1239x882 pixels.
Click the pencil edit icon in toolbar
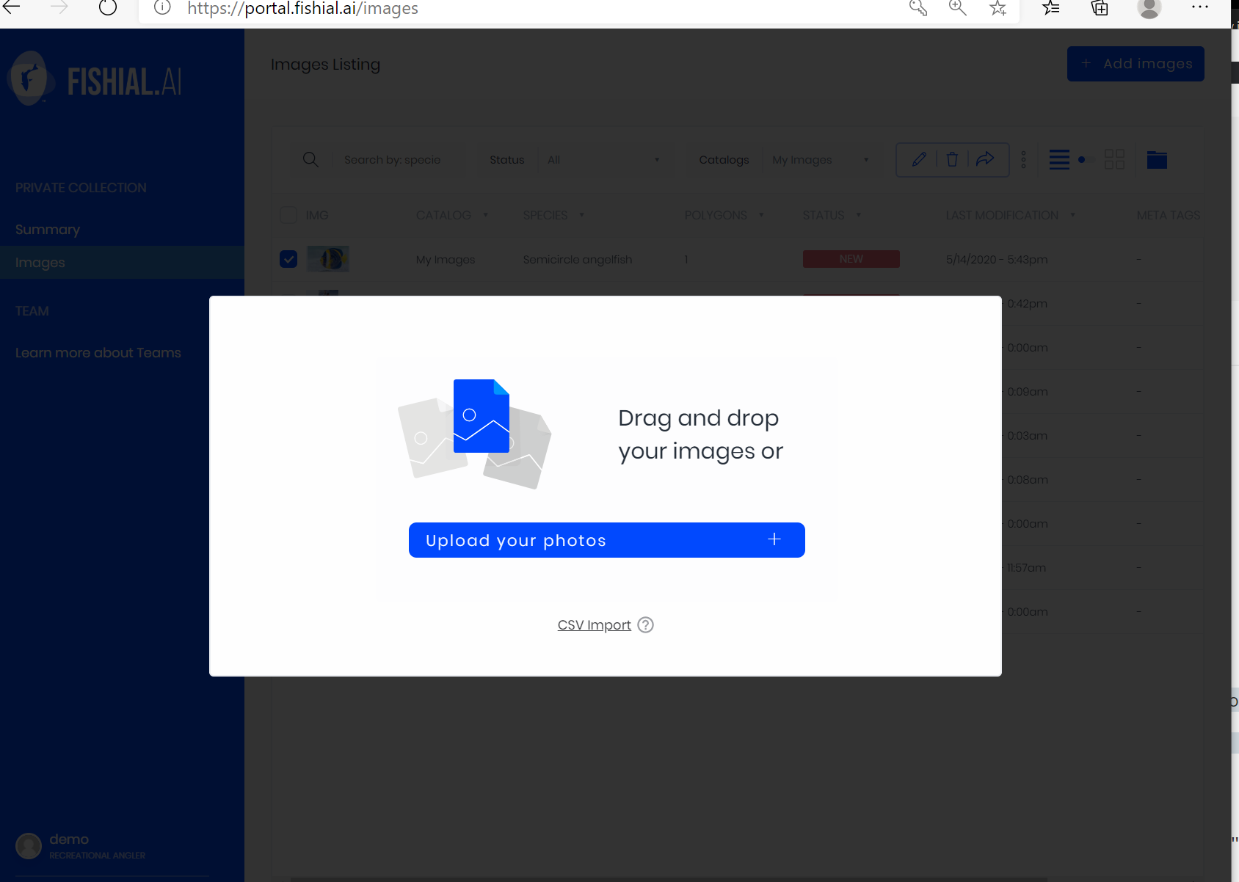click(x=919, y=159)
